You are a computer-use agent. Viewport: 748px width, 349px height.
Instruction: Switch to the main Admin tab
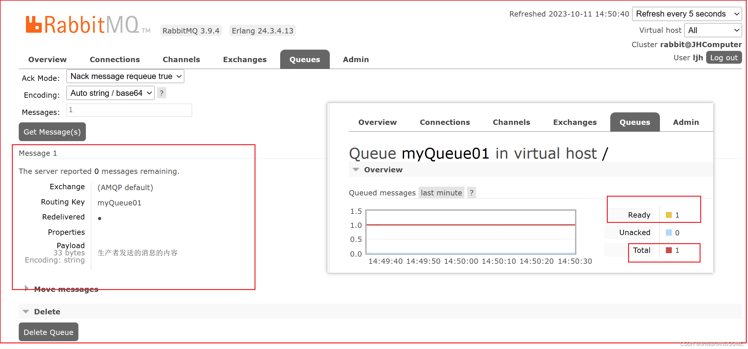point(356,59)
